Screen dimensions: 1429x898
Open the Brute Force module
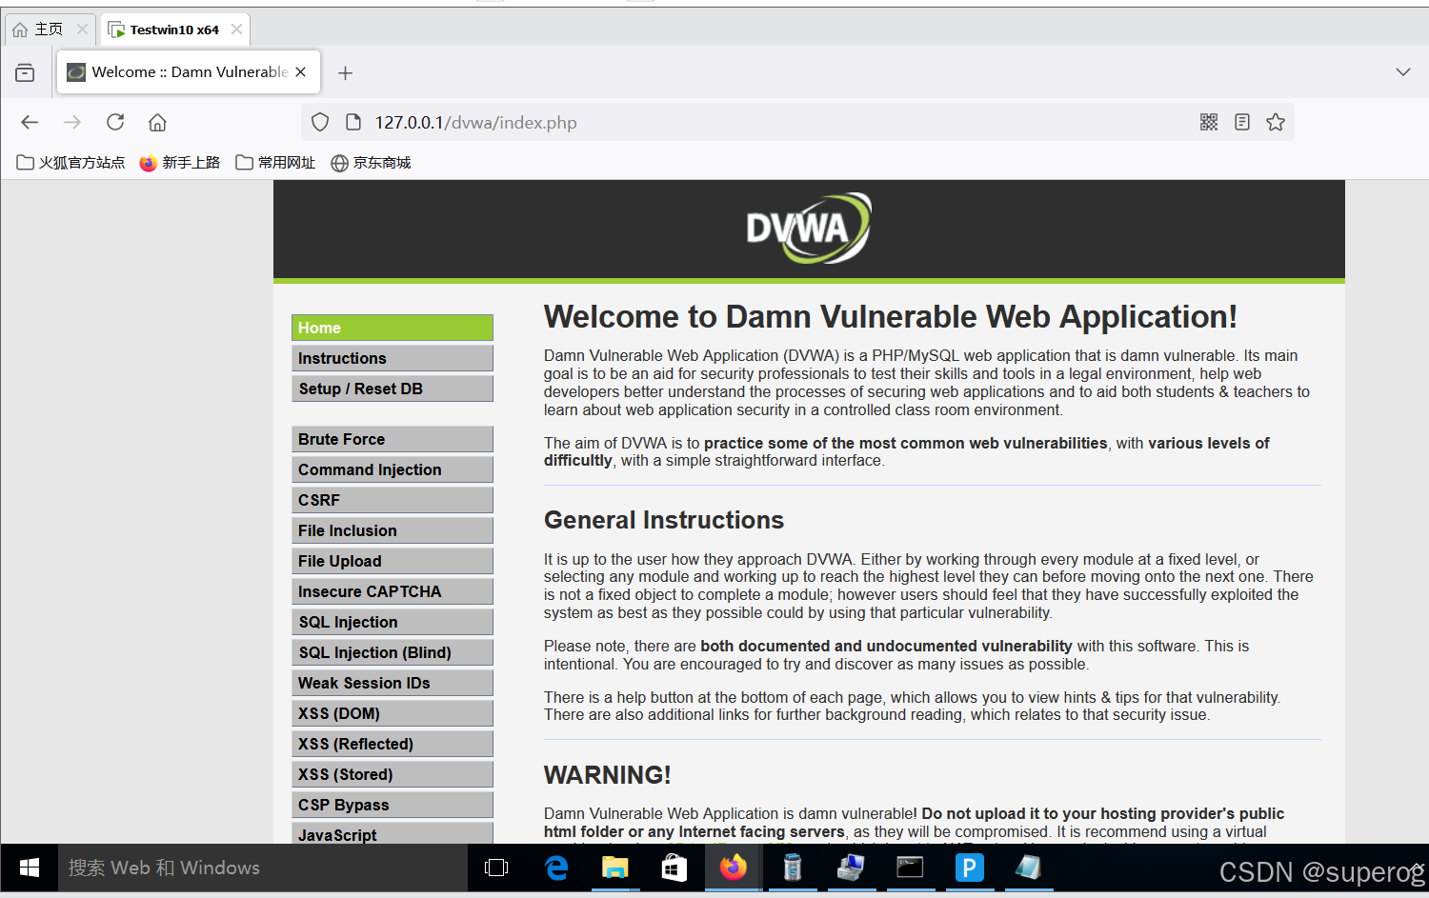tap(392, 439)
